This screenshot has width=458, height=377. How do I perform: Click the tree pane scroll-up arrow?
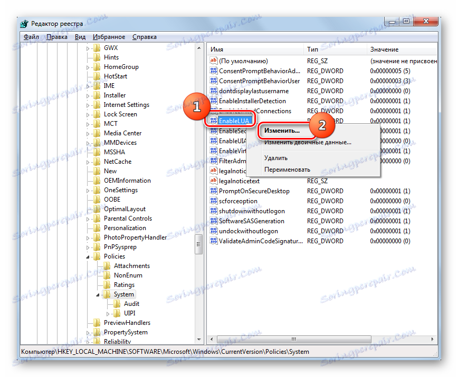199,48
